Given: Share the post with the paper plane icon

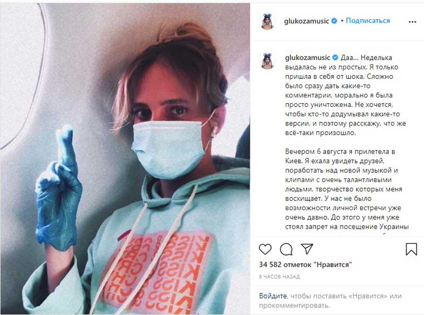Looking at the screenshot, I should click(307, 249).
